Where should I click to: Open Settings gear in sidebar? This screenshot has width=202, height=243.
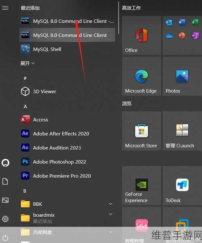point(5,219)
